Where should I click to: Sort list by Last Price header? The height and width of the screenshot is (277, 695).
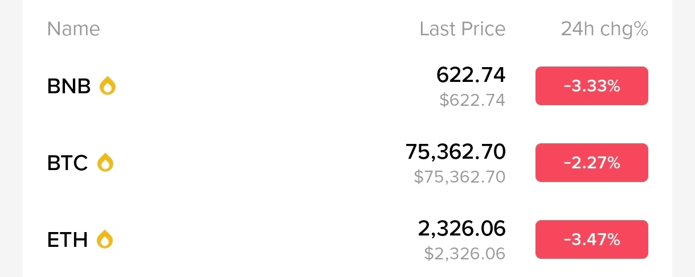[x=463, y=29]
